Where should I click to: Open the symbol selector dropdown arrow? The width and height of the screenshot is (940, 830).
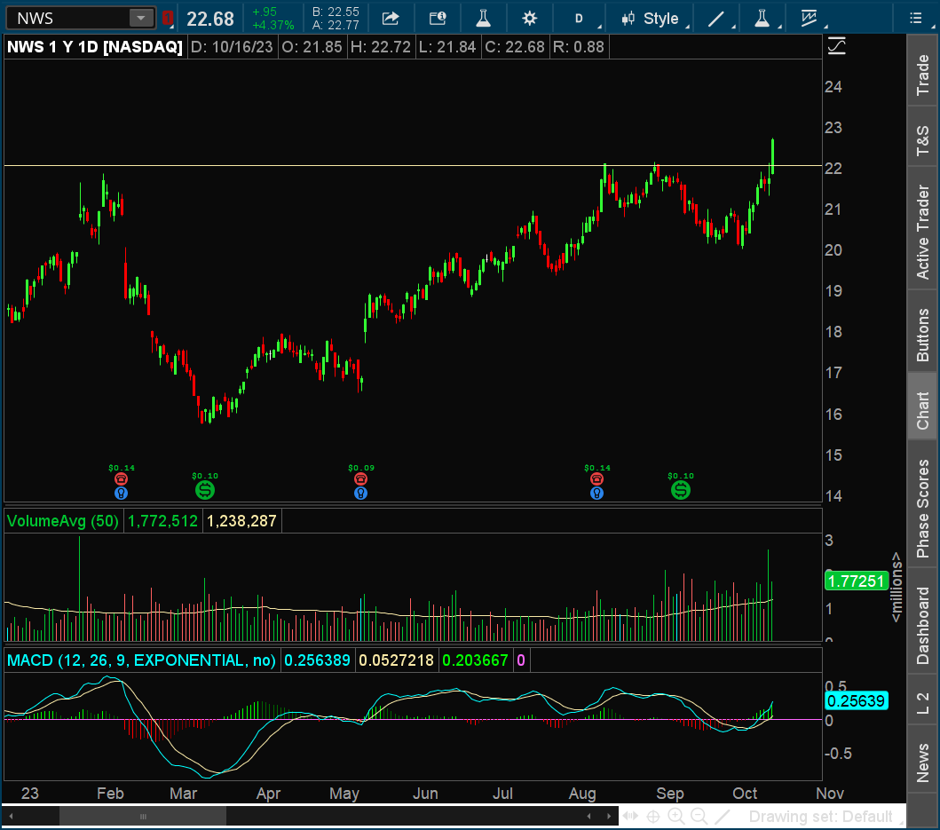pos(141,18)
